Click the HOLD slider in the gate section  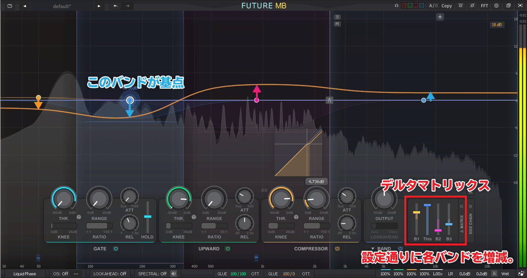pos(147,217)
